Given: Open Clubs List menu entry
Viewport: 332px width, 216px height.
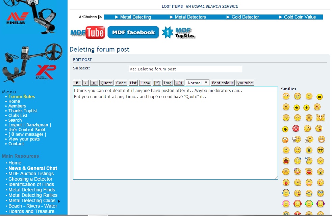Looking at the screenshot, I should point(18,115).
